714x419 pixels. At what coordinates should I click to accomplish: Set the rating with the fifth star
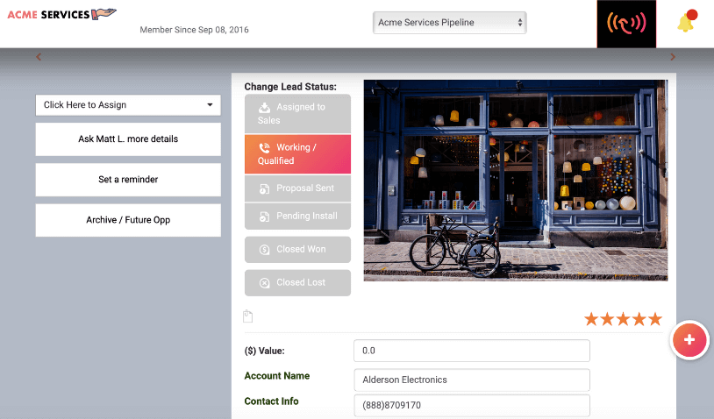(x=655, y=319)
